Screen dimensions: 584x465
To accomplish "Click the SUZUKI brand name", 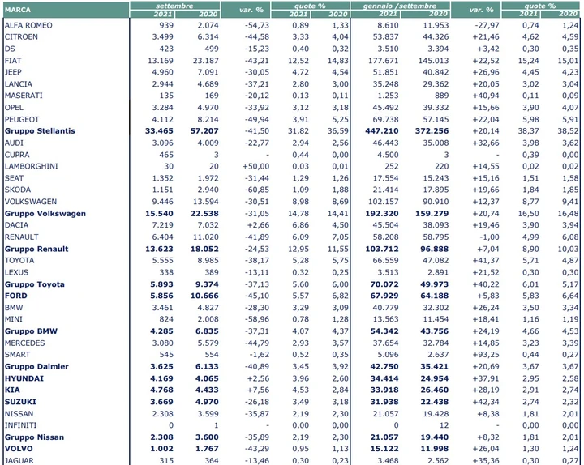I will [20, 402].
